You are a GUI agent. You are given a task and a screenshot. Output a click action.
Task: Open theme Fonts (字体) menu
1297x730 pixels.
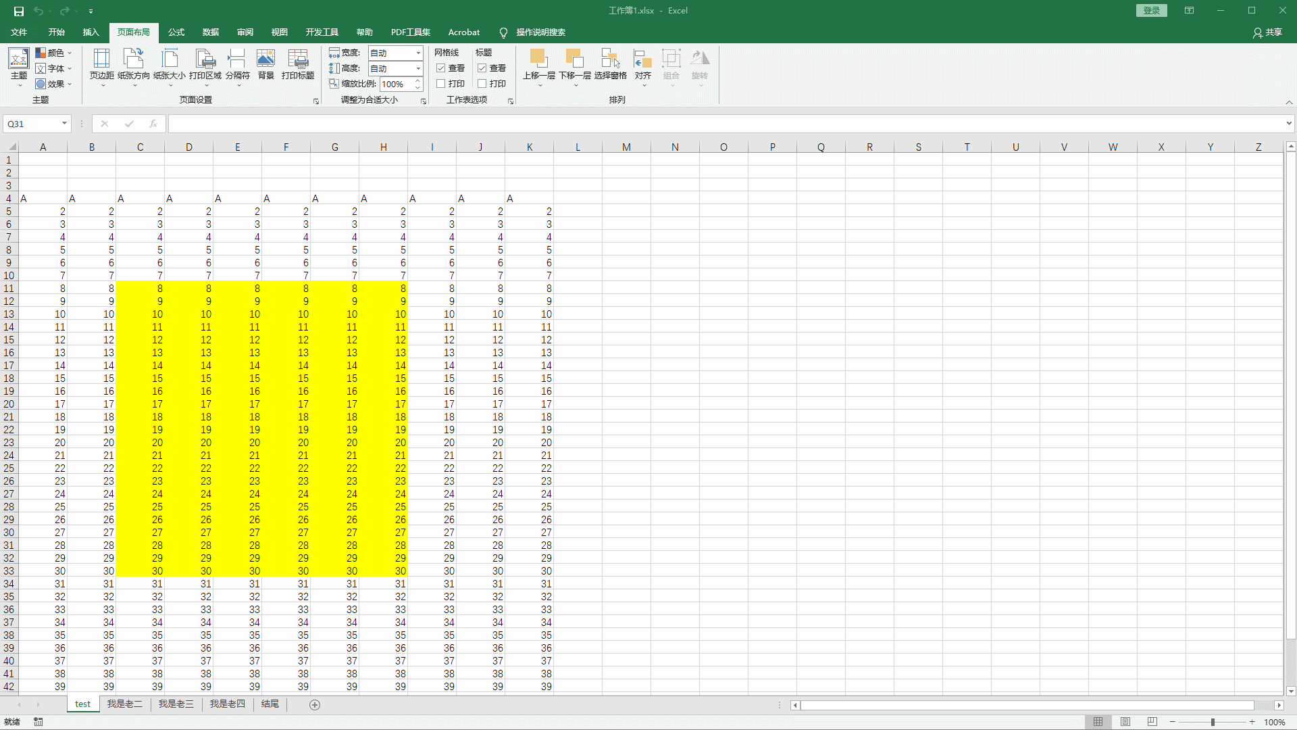tap(53, 68)
